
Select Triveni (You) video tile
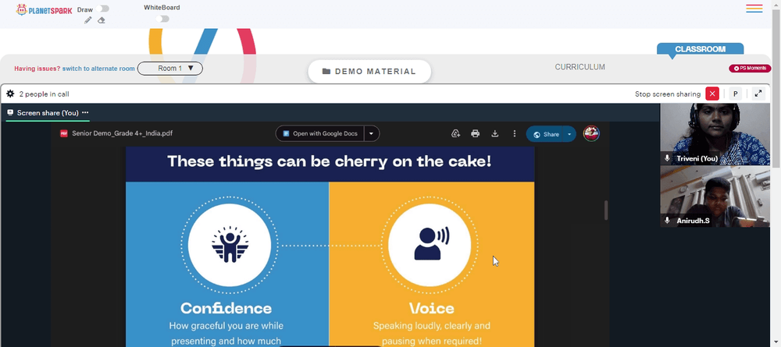coord(715,133)
